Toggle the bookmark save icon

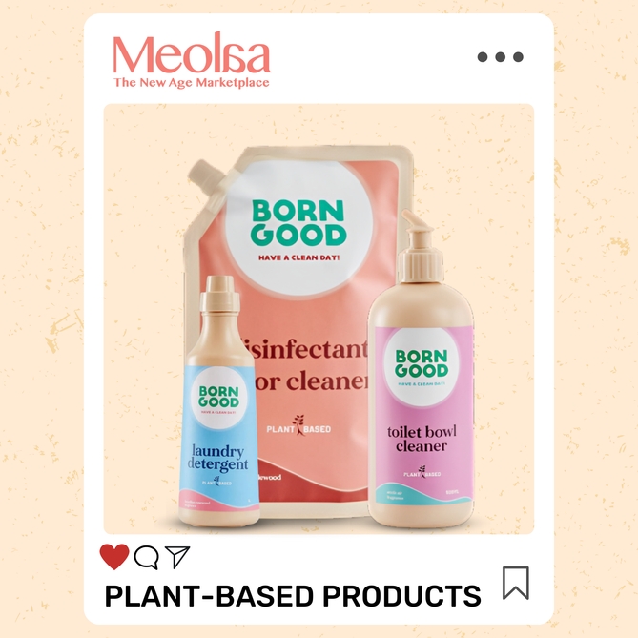(516, 583)
